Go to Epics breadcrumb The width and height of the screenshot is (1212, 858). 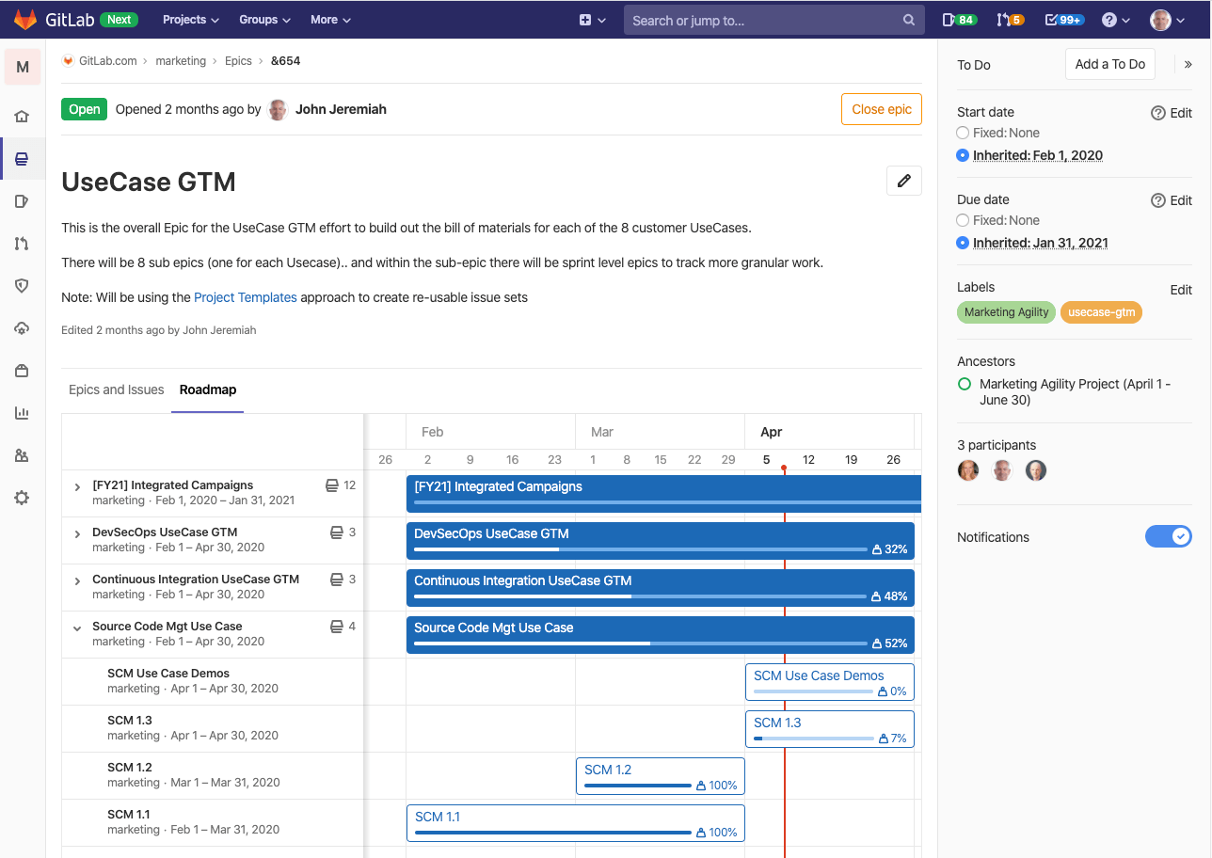point(238,61)
